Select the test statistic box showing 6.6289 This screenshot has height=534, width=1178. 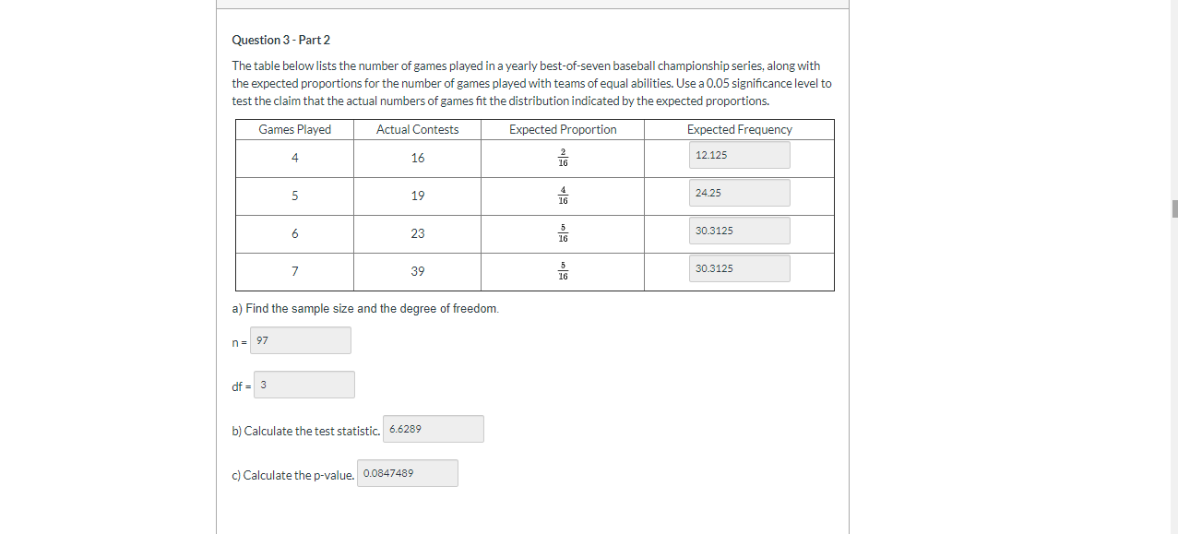click(x=433, y=428)
